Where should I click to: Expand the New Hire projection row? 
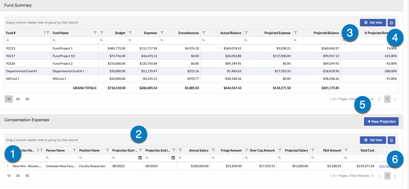click(8, 166)
